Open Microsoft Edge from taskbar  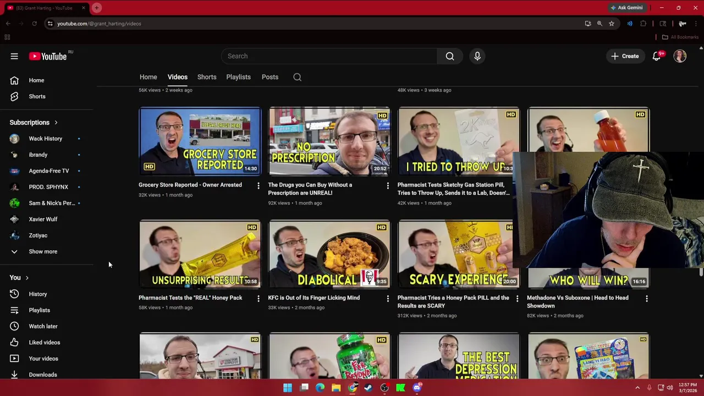320,388
